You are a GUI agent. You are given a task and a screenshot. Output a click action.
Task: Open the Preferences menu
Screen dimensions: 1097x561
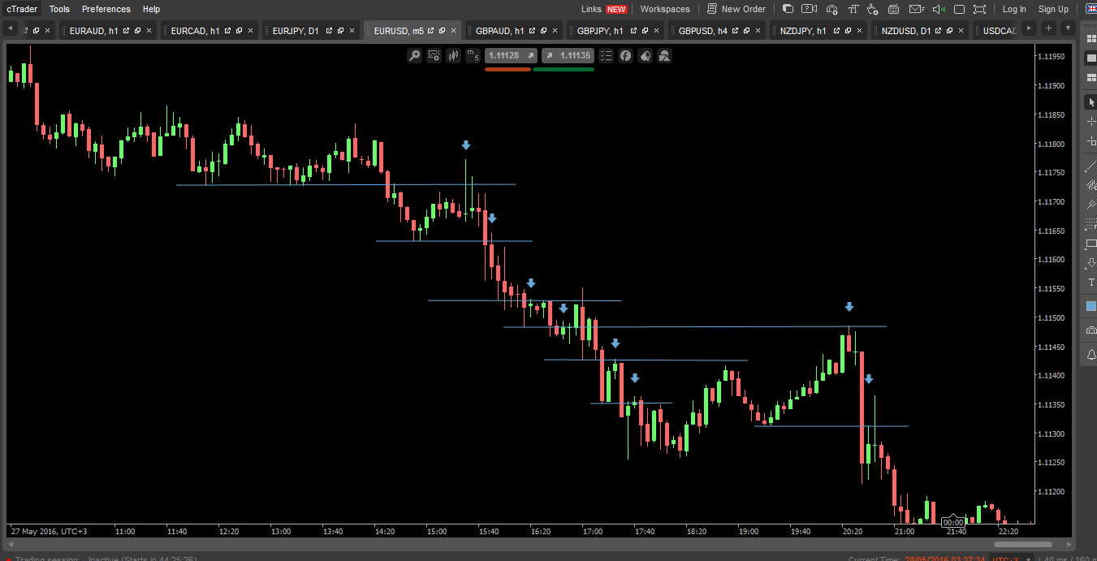coord(106,9)
